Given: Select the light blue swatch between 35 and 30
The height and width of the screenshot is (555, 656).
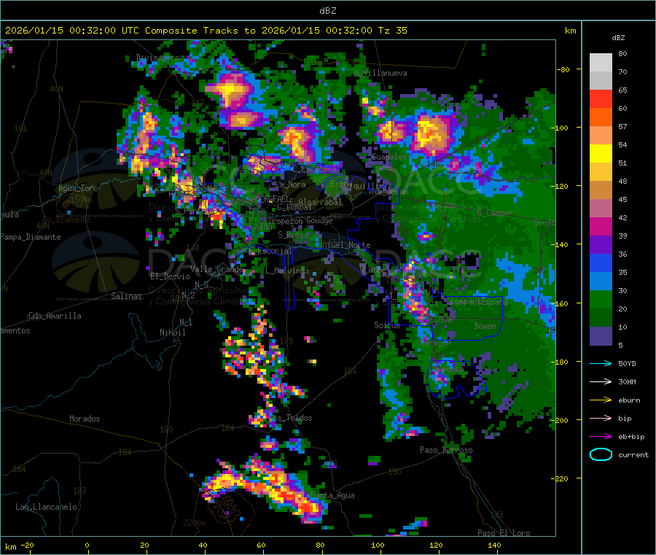Looking at the screenshot, I should 601,282.
